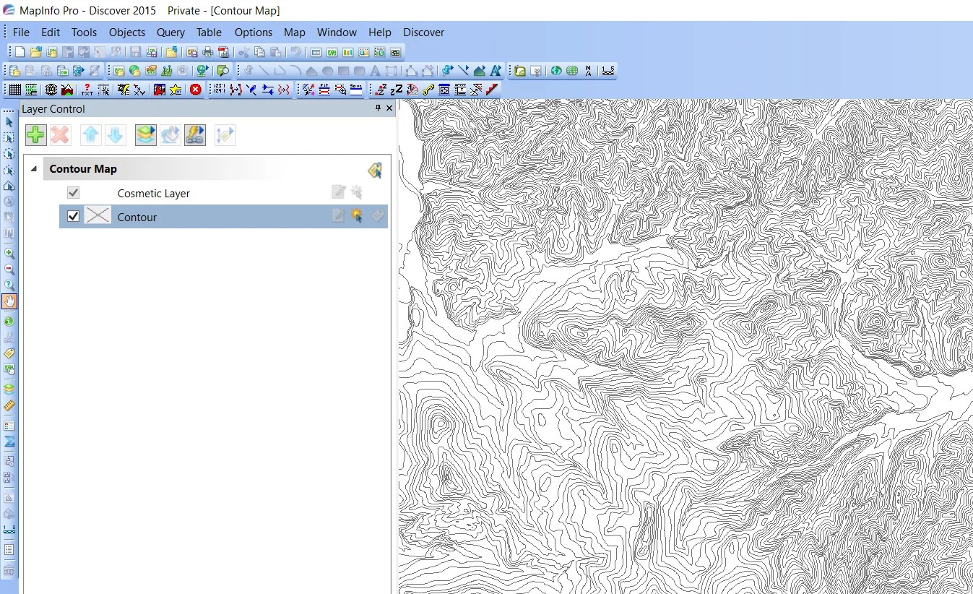This screenshot has height=594, width=973.
Task: Select the Zoom-in magnifier tool
Action: click(9, 253)
